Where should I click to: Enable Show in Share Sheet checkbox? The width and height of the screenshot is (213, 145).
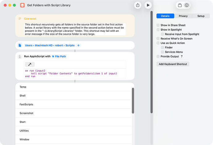coord(158,25)
